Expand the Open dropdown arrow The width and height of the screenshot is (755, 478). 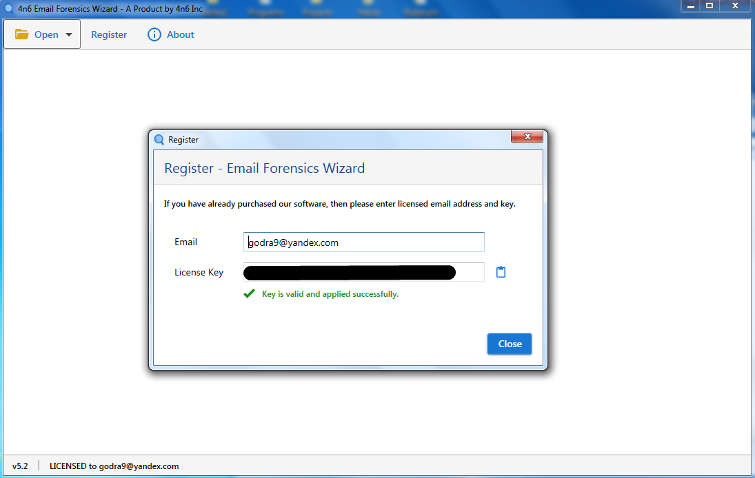[69, 34]
